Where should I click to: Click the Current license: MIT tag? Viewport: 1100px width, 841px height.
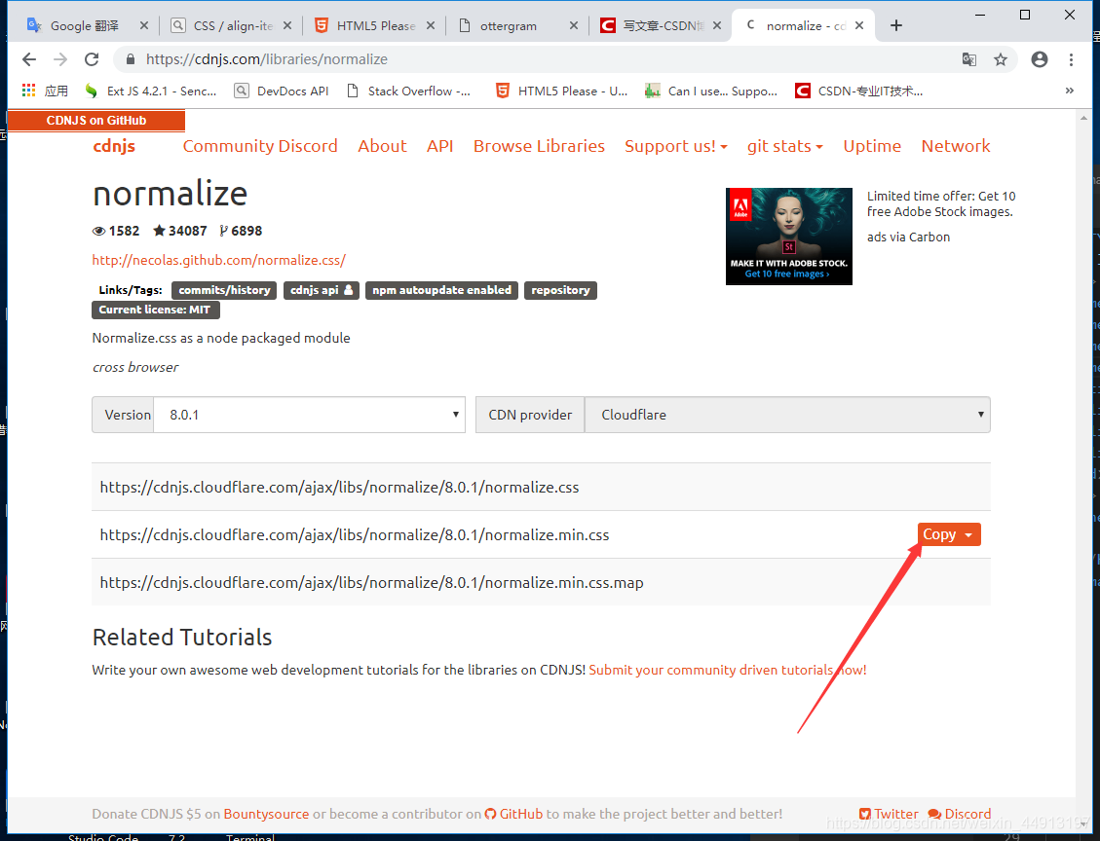pyautogui.click(x=155, y=310)
